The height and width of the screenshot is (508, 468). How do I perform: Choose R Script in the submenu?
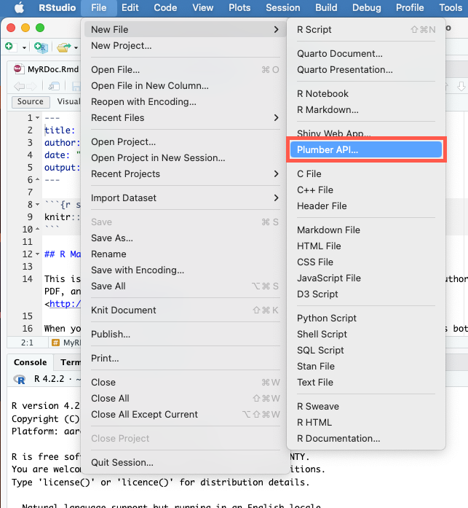click(x=366, y=29)
